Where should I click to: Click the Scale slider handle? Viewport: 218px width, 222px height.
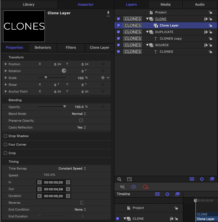tap(46, 77)
